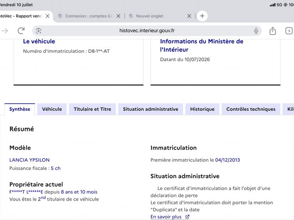Open the share sheet icon
294x220 pixels.
(273, 31)
